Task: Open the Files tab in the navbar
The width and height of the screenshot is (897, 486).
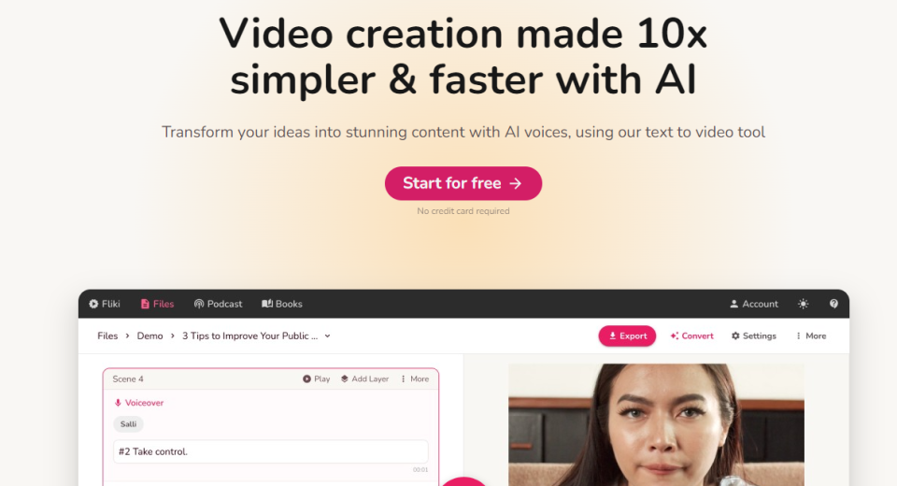Action: click(x=157, y=304)
